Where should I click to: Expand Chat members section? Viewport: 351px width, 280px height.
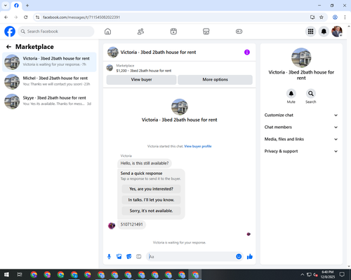tap(301, 127)
